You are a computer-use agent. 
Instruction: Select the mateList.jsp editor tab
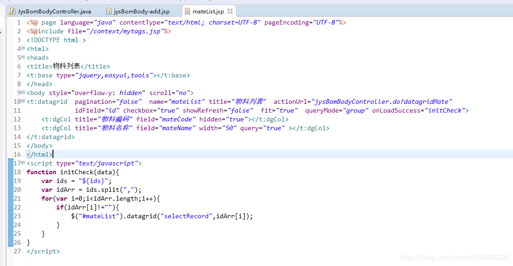point(208,12)
